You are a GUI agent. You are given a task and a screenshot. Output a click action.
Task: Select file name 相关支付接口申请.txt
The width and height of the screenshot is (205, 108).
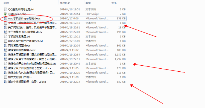click(20, 77)
